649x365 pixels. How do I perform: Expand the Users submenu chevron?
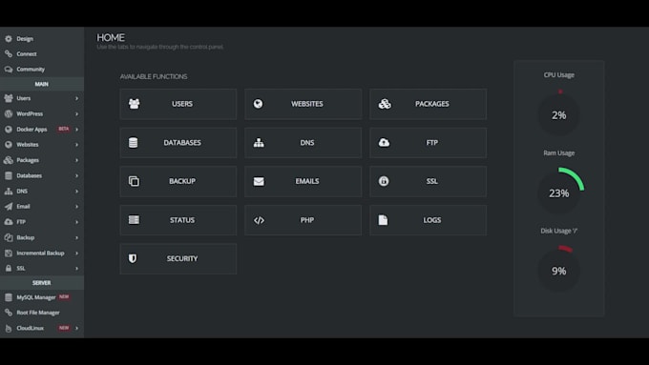click(76, 98)
